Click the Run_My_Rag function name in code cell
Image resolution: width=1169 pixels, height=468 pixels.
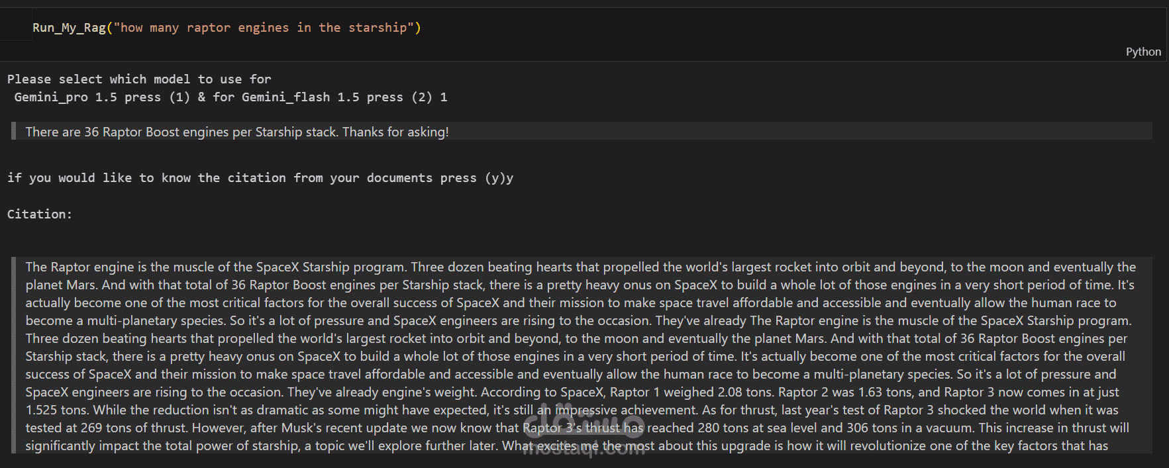[69, 28]
